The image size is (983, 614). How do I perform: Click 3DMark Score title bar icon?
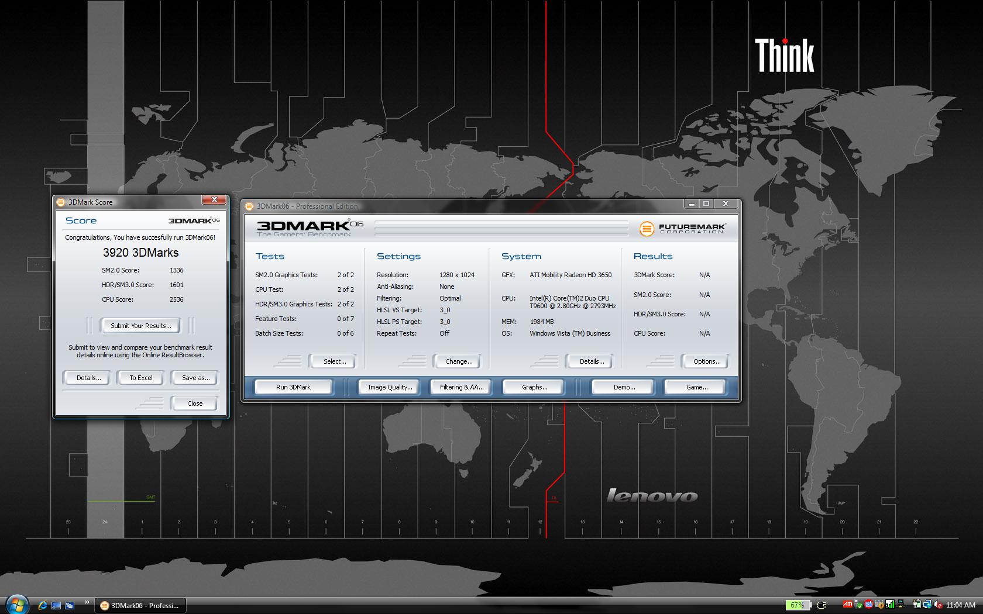tap(61, 202)
